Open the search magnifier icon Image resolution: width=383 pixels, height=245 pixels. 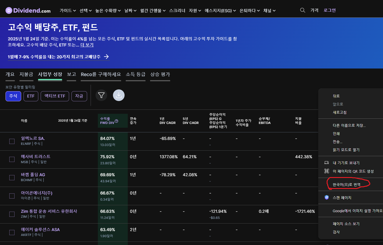(303, 10)
